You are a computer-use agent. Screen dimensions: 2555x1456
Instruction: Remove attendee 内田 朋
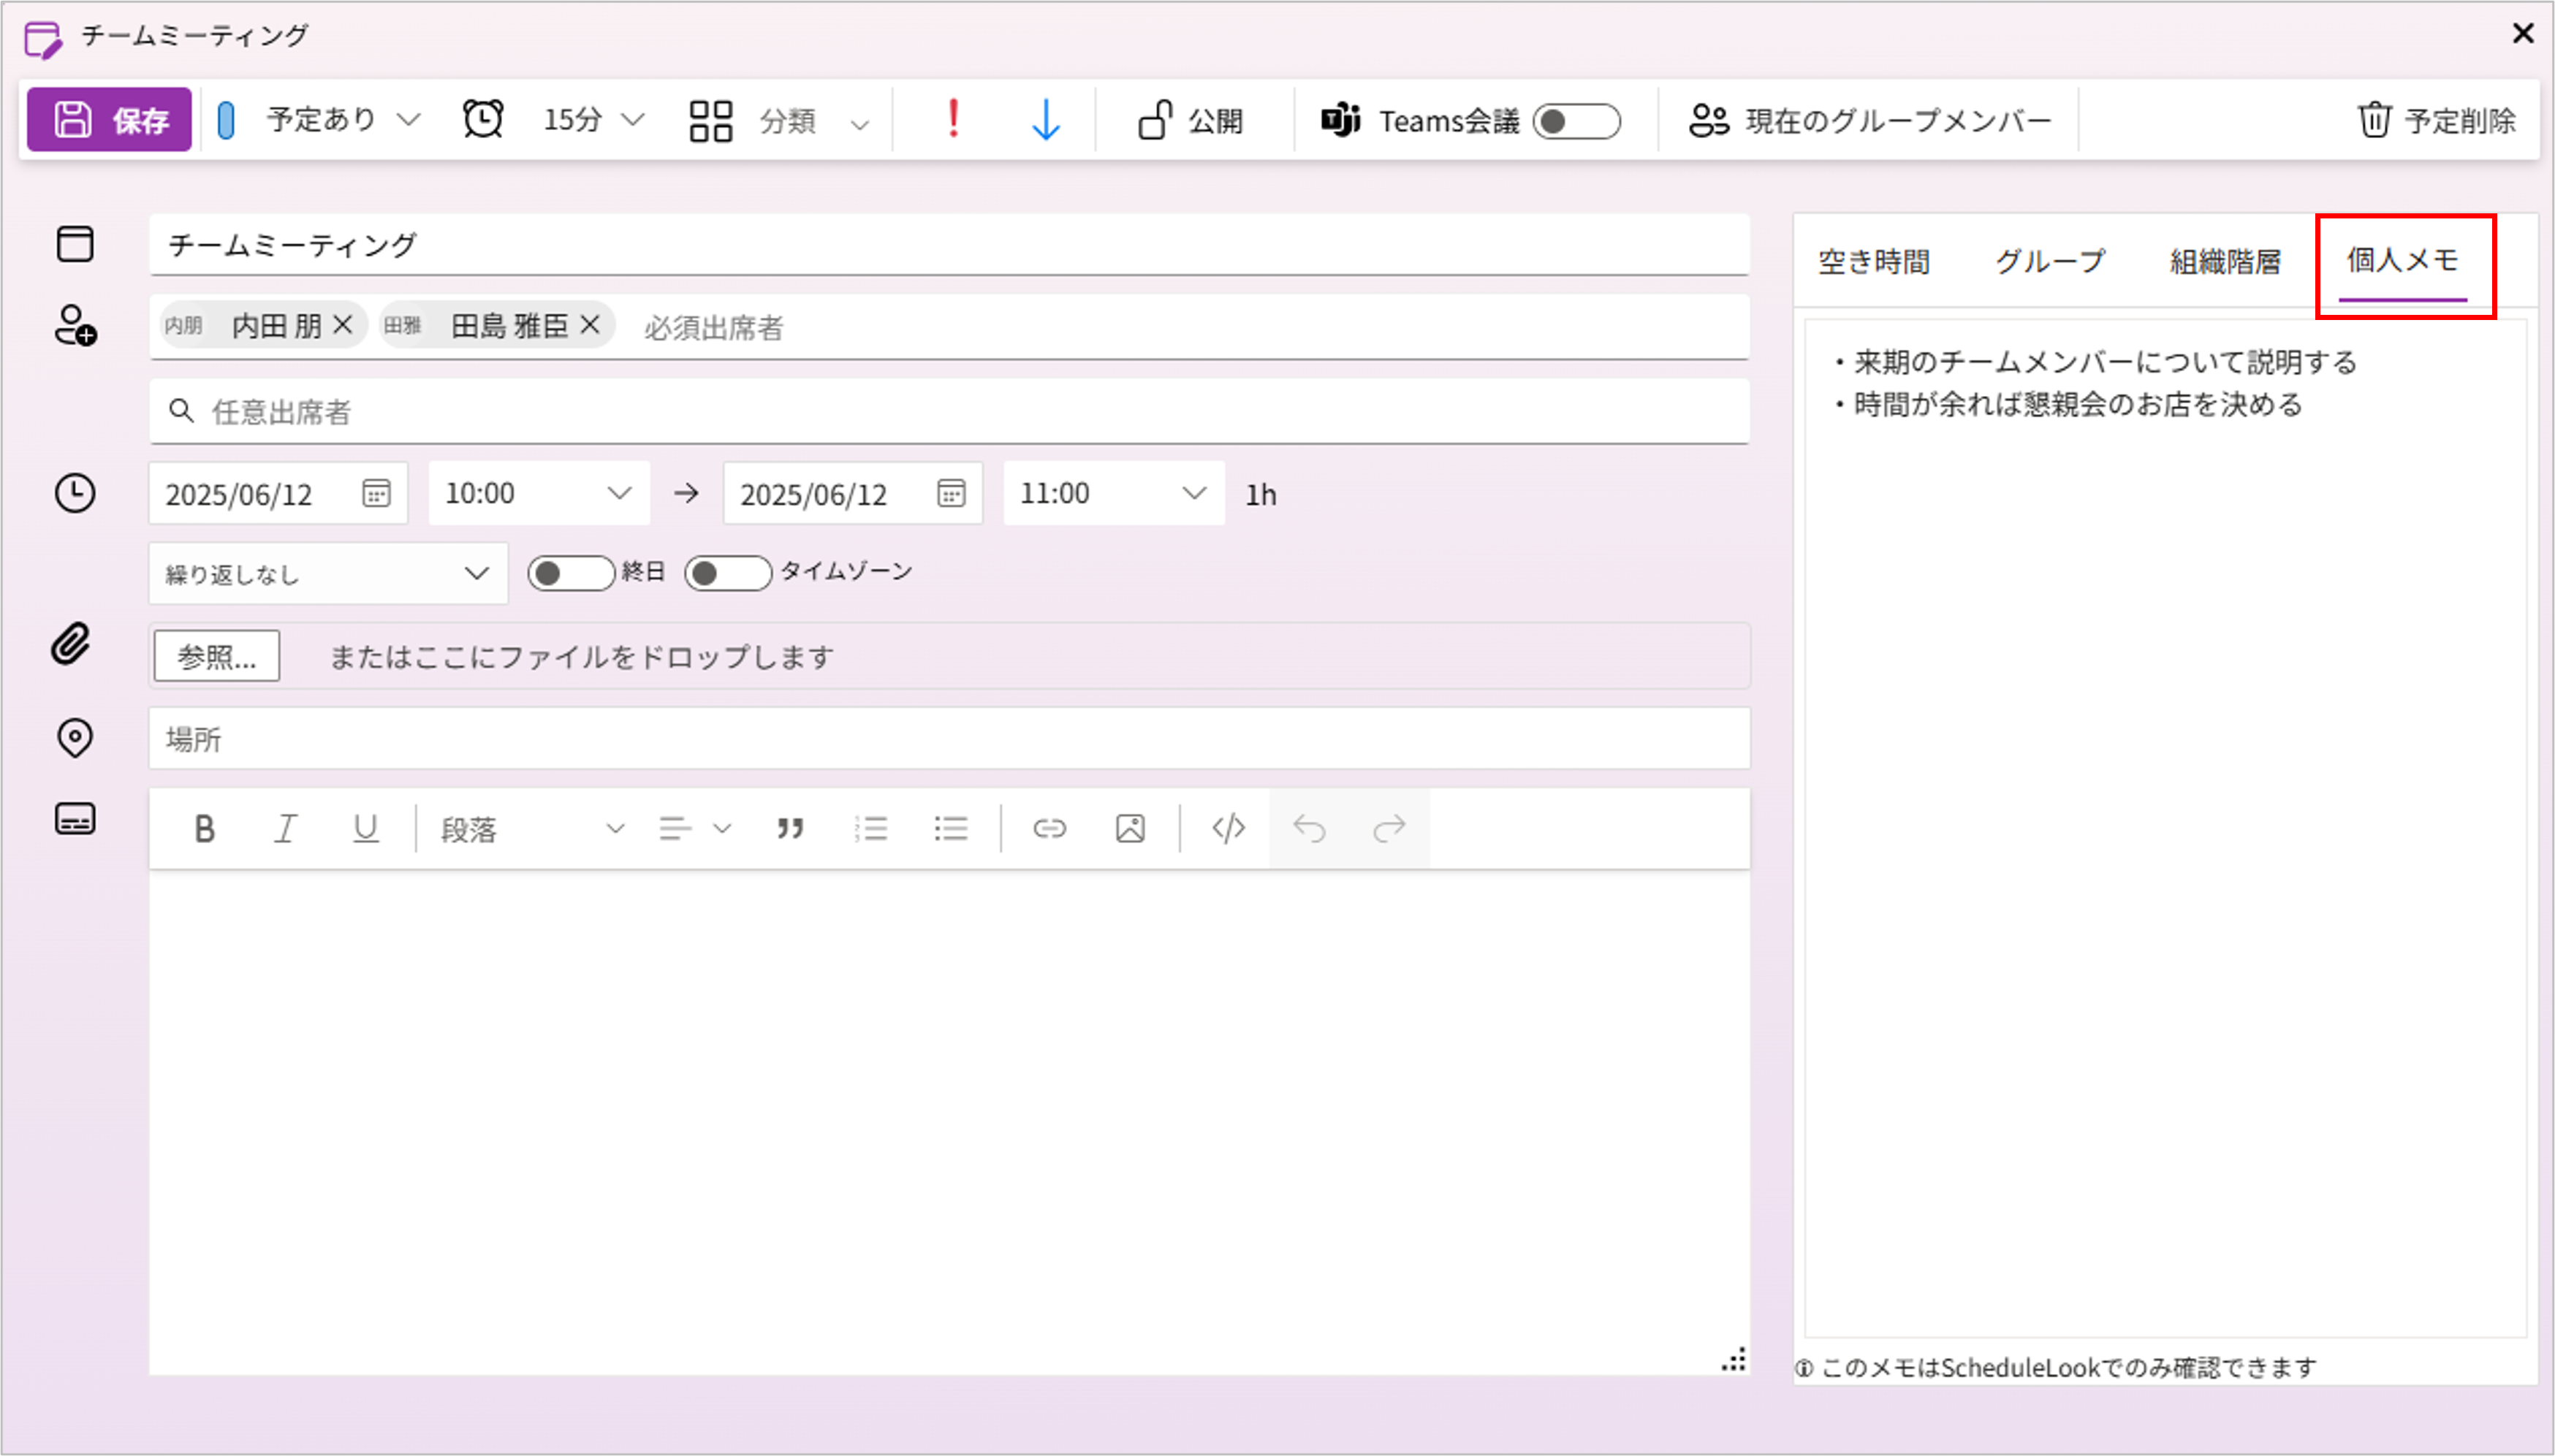[x=342, y=324]
